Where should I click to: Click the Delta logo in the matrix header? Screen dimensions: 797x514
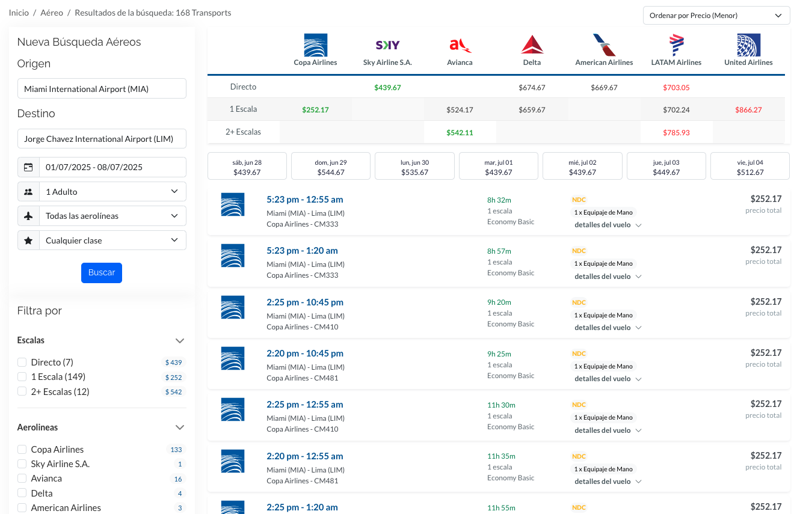[532, 45]
